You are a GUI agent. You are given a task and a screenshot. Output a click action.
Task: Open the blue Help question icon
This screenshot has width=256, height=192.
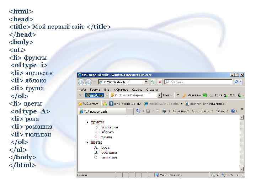click(233, 111)
